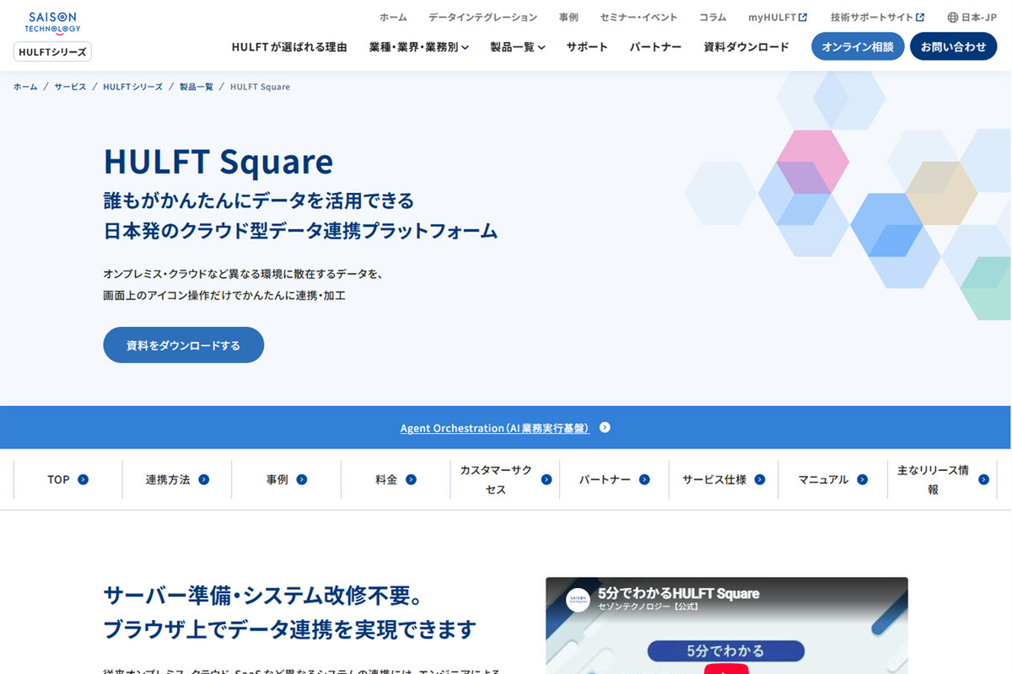Click the globe icon next to 日本-JP
The width and height of the screenshot is (1012, 674).
pos(953,17)
